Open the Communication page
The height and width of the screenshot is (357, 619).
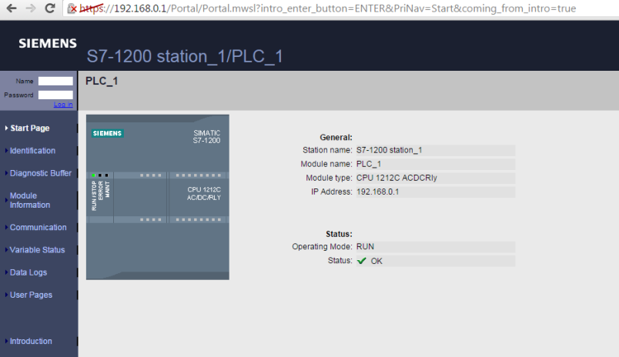38,227
